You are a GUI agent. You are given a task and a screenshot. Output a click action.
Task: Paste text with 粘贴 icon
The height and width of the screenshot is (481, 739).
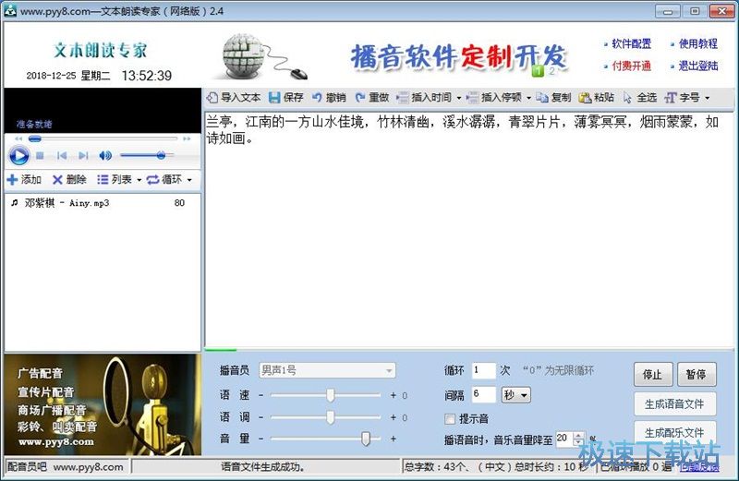[x=596, y=98]
